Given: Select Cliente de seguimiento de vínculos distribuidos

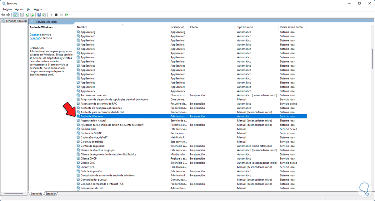Looking at the screenshot, I should [x=108, y=154].
